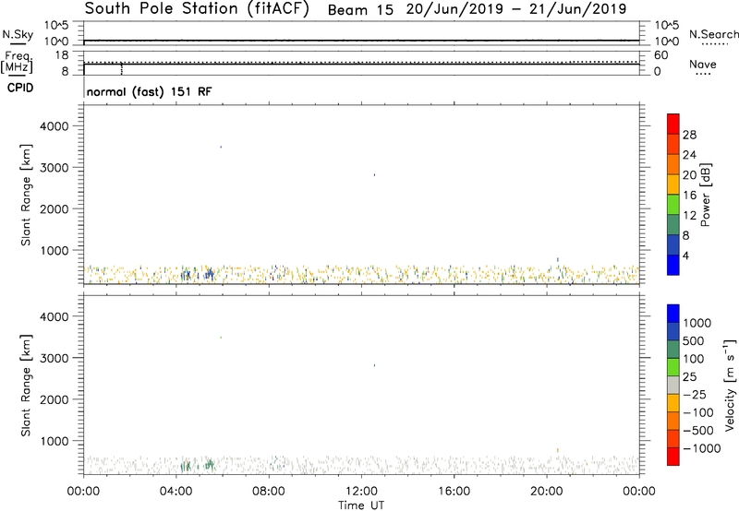The width and height of the screenshot is (739, 511).
Task: Click the South Pole Station (fitACF) title
Action: (x=196, y=9)
